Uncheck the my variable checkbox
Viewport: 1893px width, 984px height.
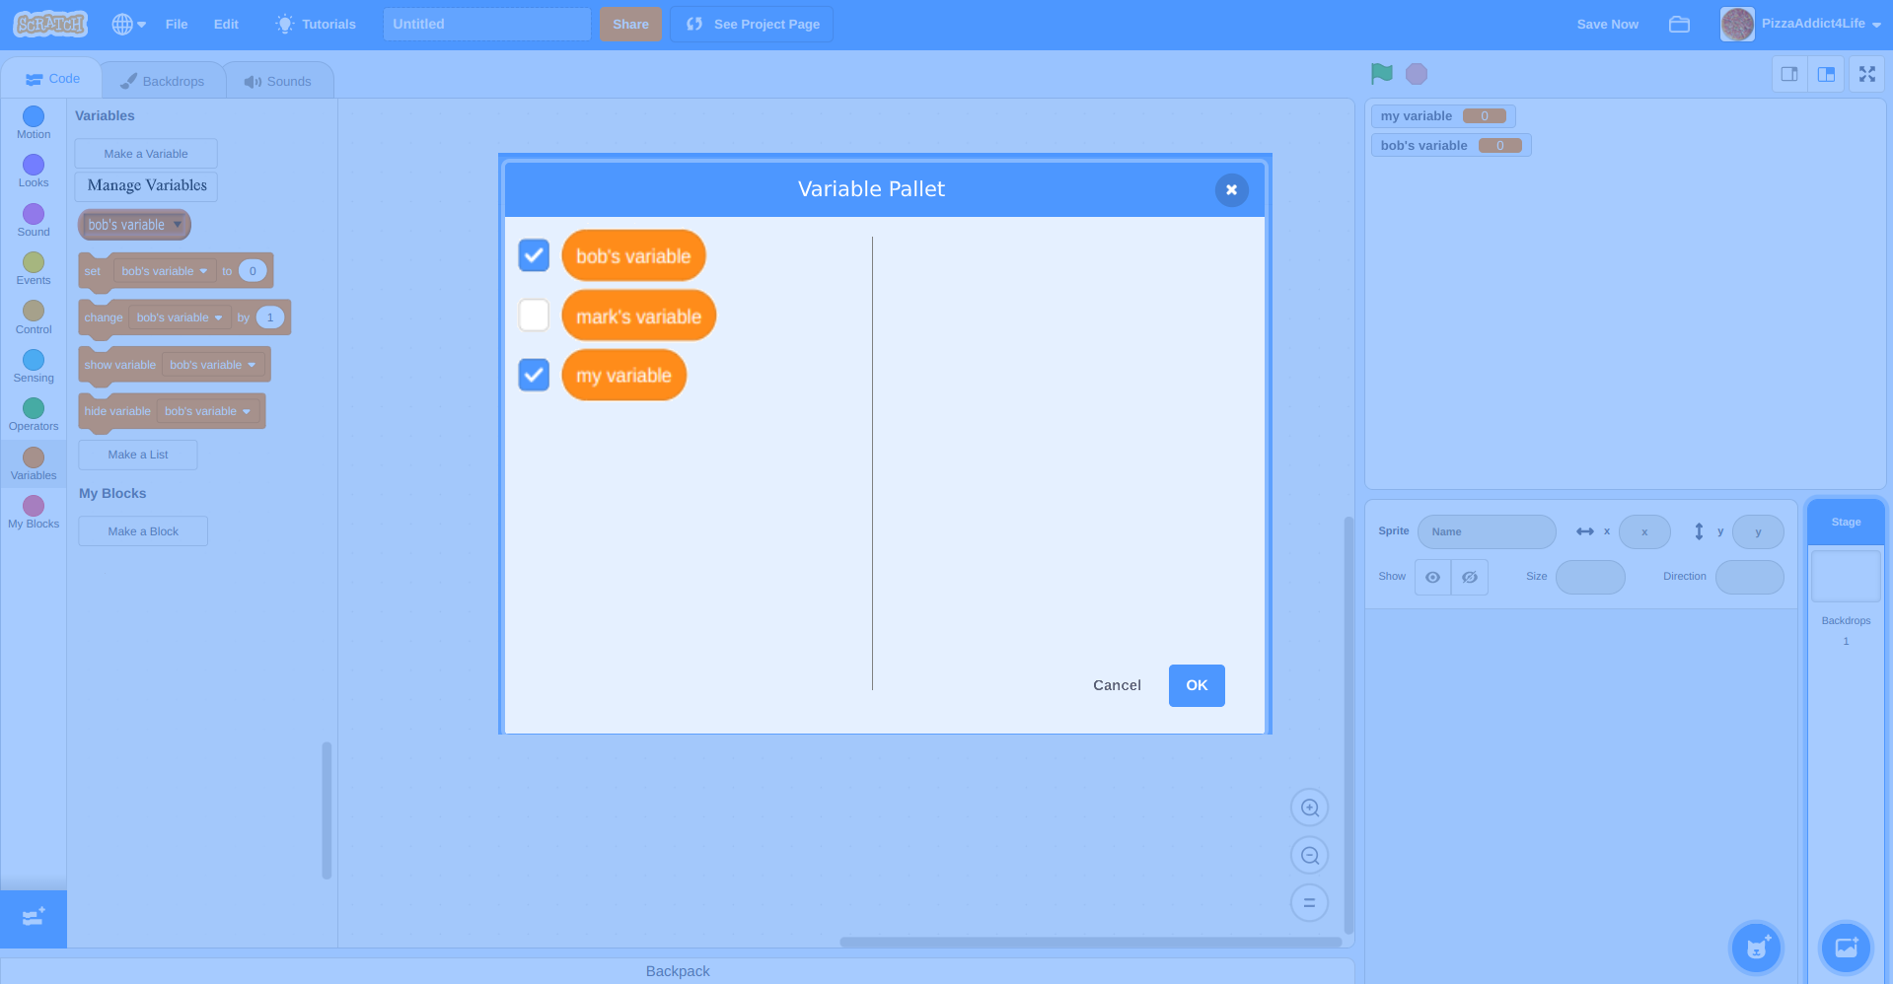534,375
